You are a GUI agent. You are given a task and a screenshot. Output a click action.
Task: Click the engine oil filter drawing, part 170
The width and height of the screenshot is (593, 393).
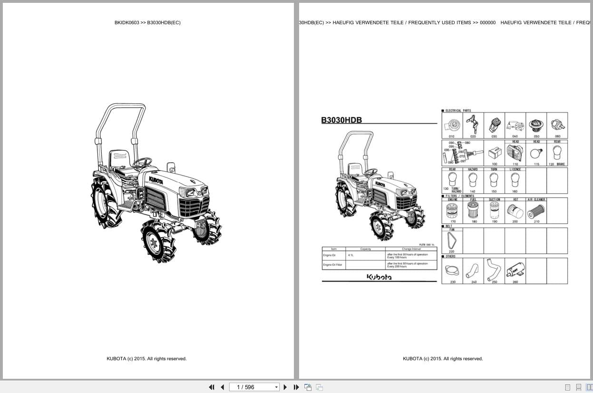[452, 211]
